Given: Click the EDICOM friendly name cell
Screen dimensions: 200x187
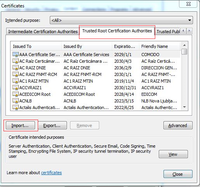Looking at the screenshot, I should point(149,94).
